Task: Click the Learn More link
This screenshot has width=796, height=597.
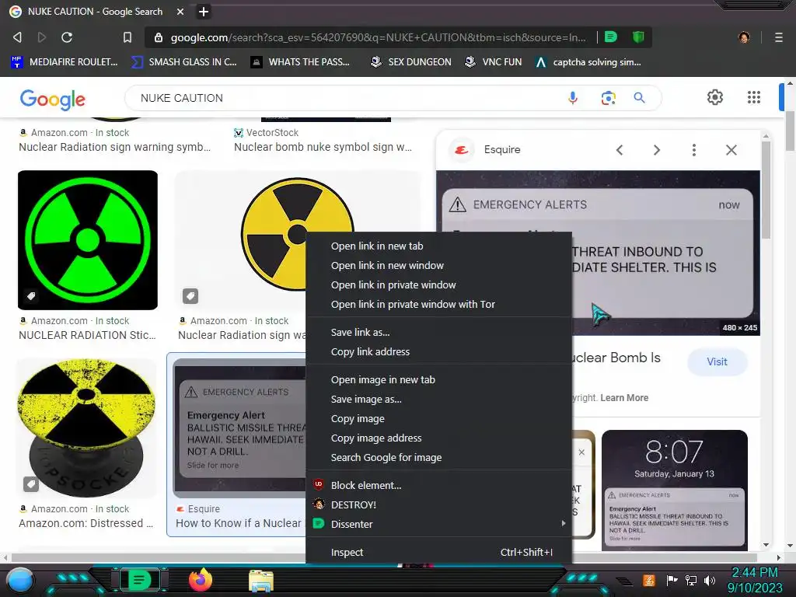Action: coord(624,398)
